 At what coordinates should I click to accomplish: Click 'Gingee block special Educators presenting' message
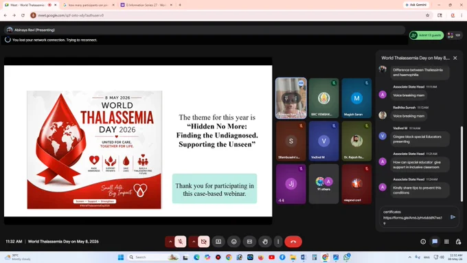click(420, 139)
